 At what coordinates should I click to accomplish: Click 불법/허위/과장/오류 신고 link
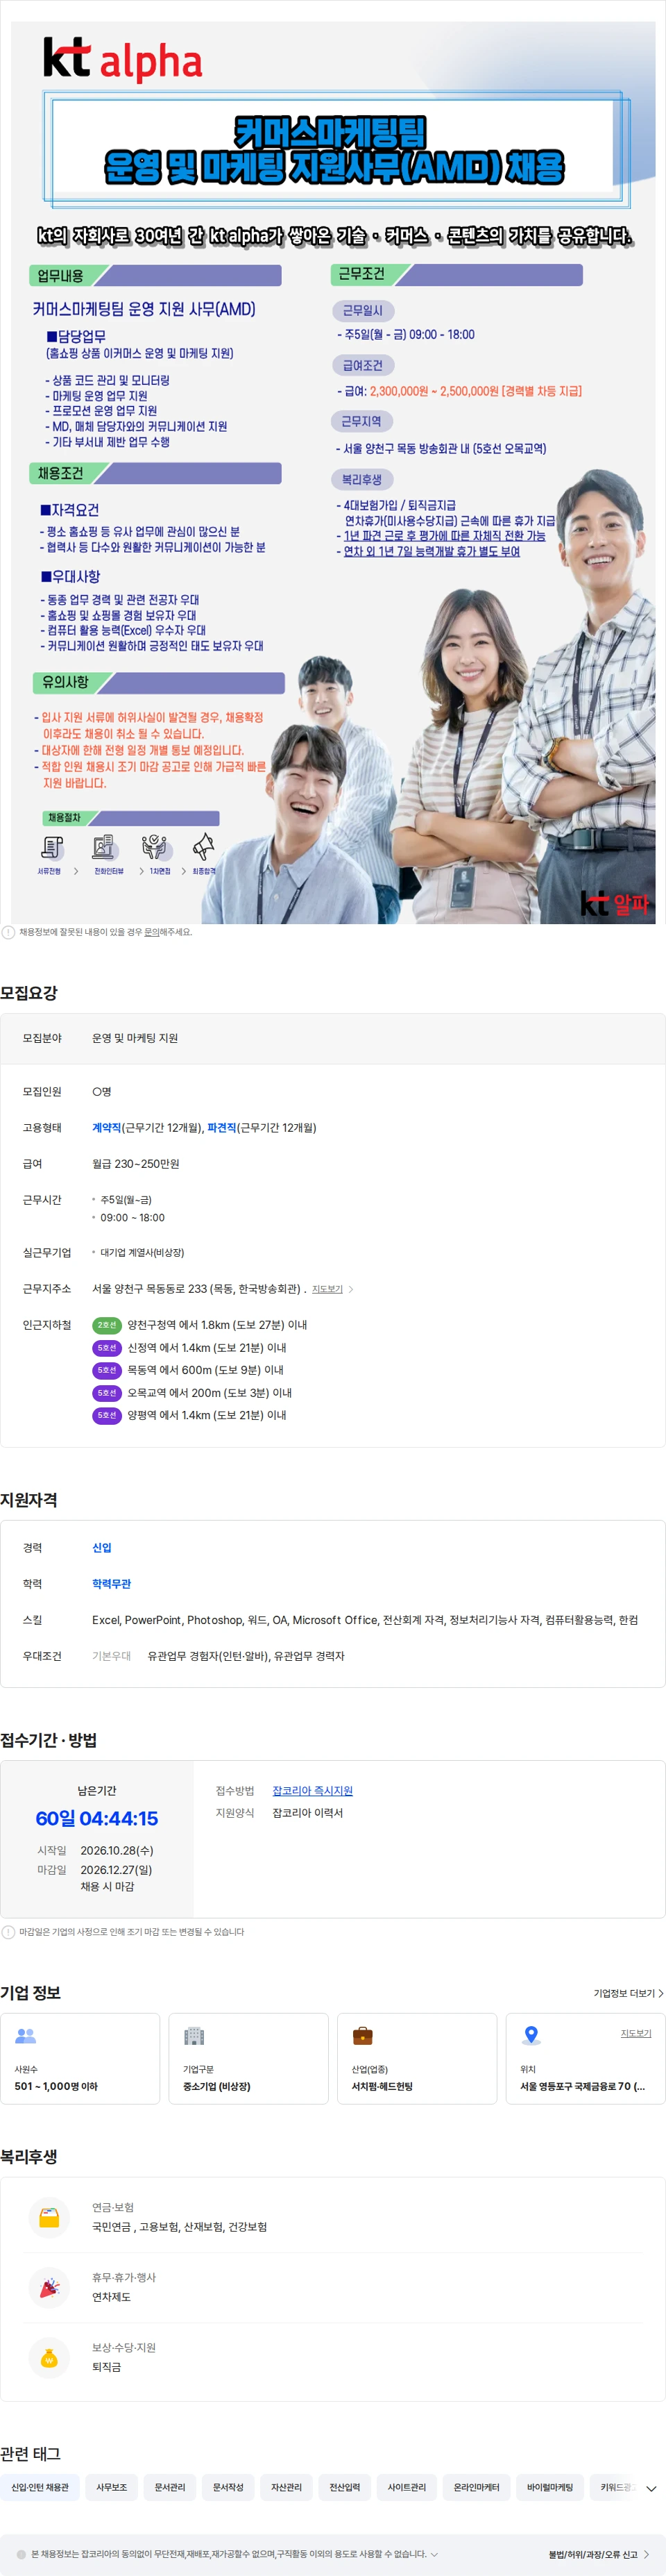[x=598, y=2554]
